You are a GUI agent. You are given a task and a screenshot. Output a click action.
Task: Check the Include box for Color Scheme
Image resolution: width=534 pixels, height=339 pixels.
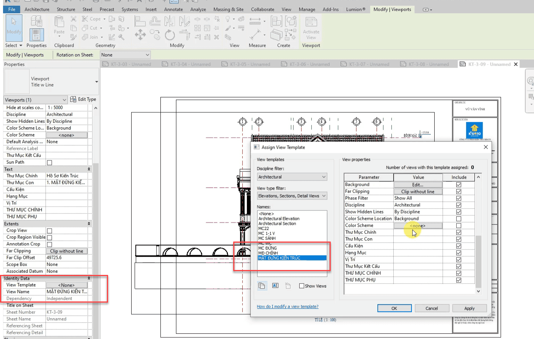click(x=459, y=226)
